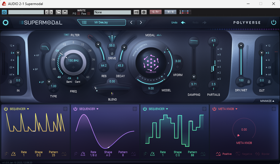Click the damping curve shape icon

[194, 42]
